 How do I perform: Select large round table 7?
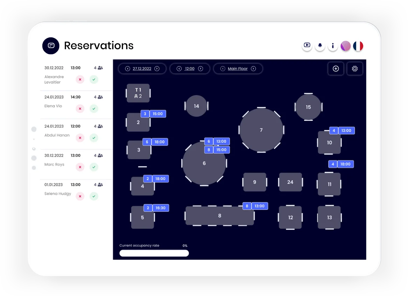click(x=261, y=130)
